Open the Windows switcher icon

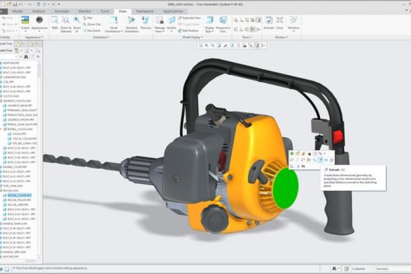(293, 20)
